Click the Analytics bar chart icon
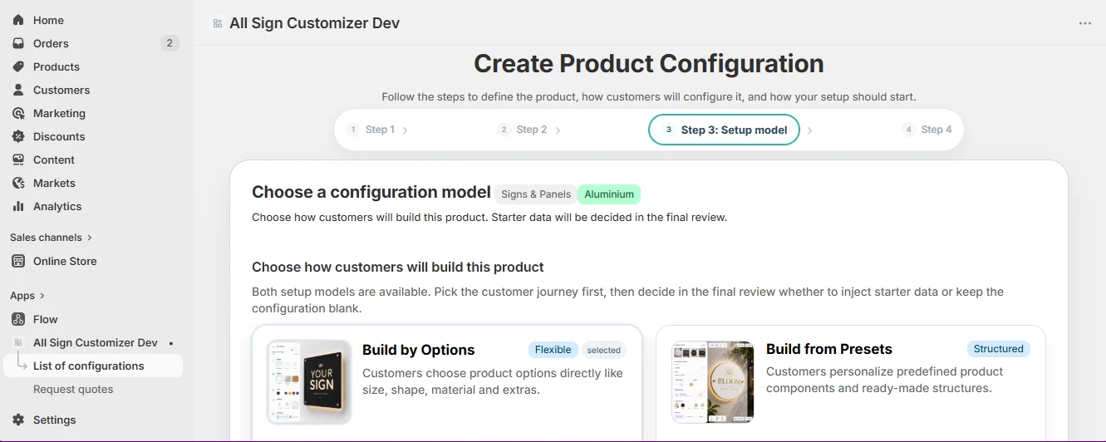Viewport: 1106px width, 442px height. [x=18, y=206]
